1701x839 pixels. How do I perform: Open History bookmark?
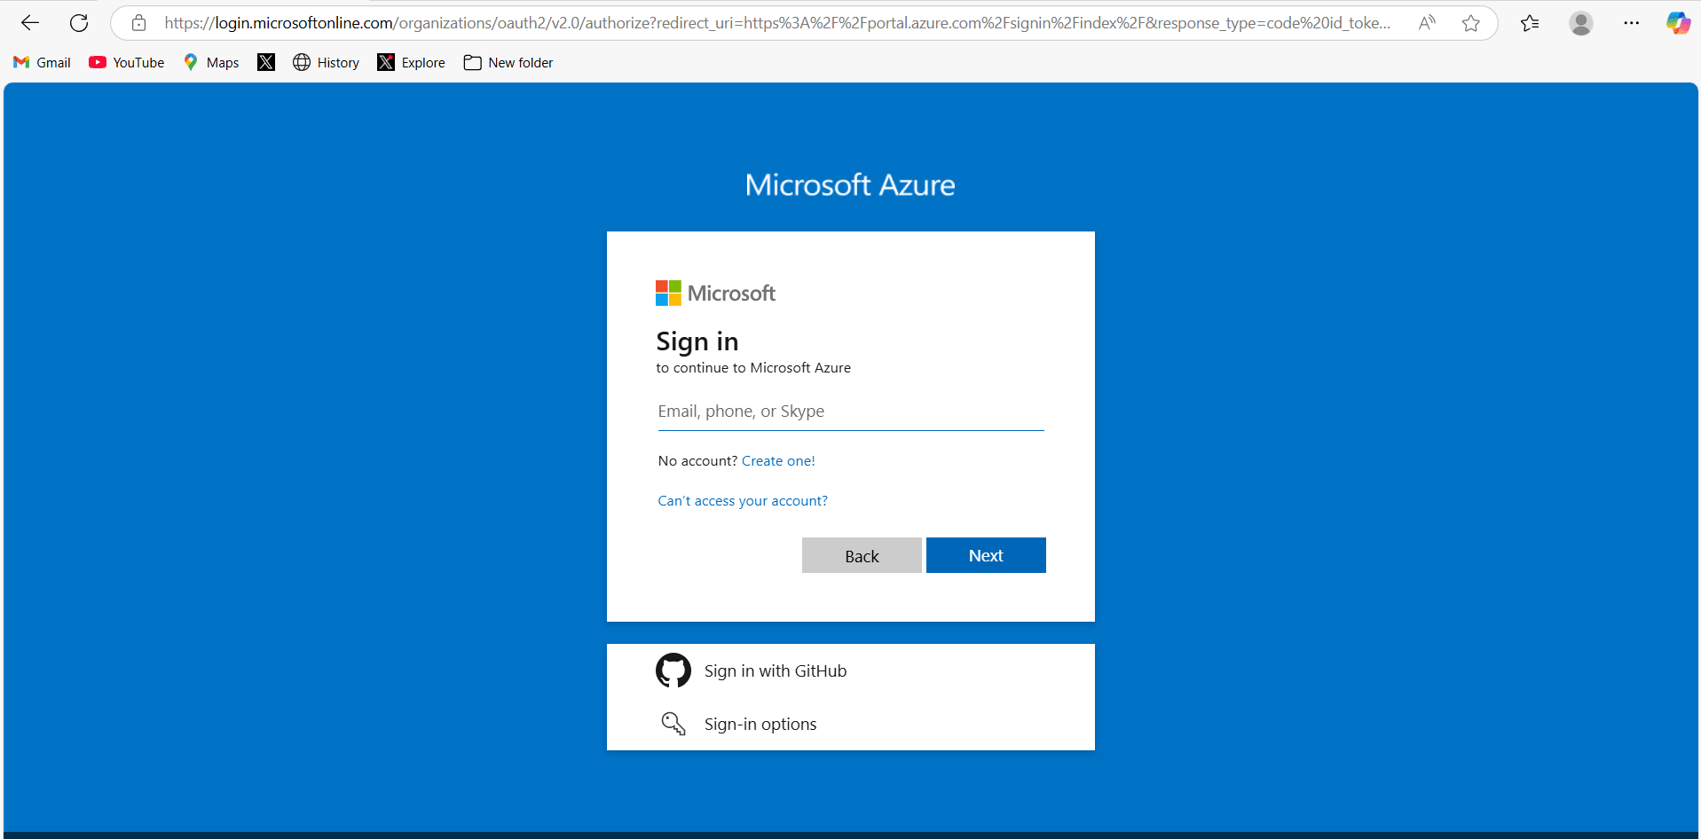click(x=326, y=62)
